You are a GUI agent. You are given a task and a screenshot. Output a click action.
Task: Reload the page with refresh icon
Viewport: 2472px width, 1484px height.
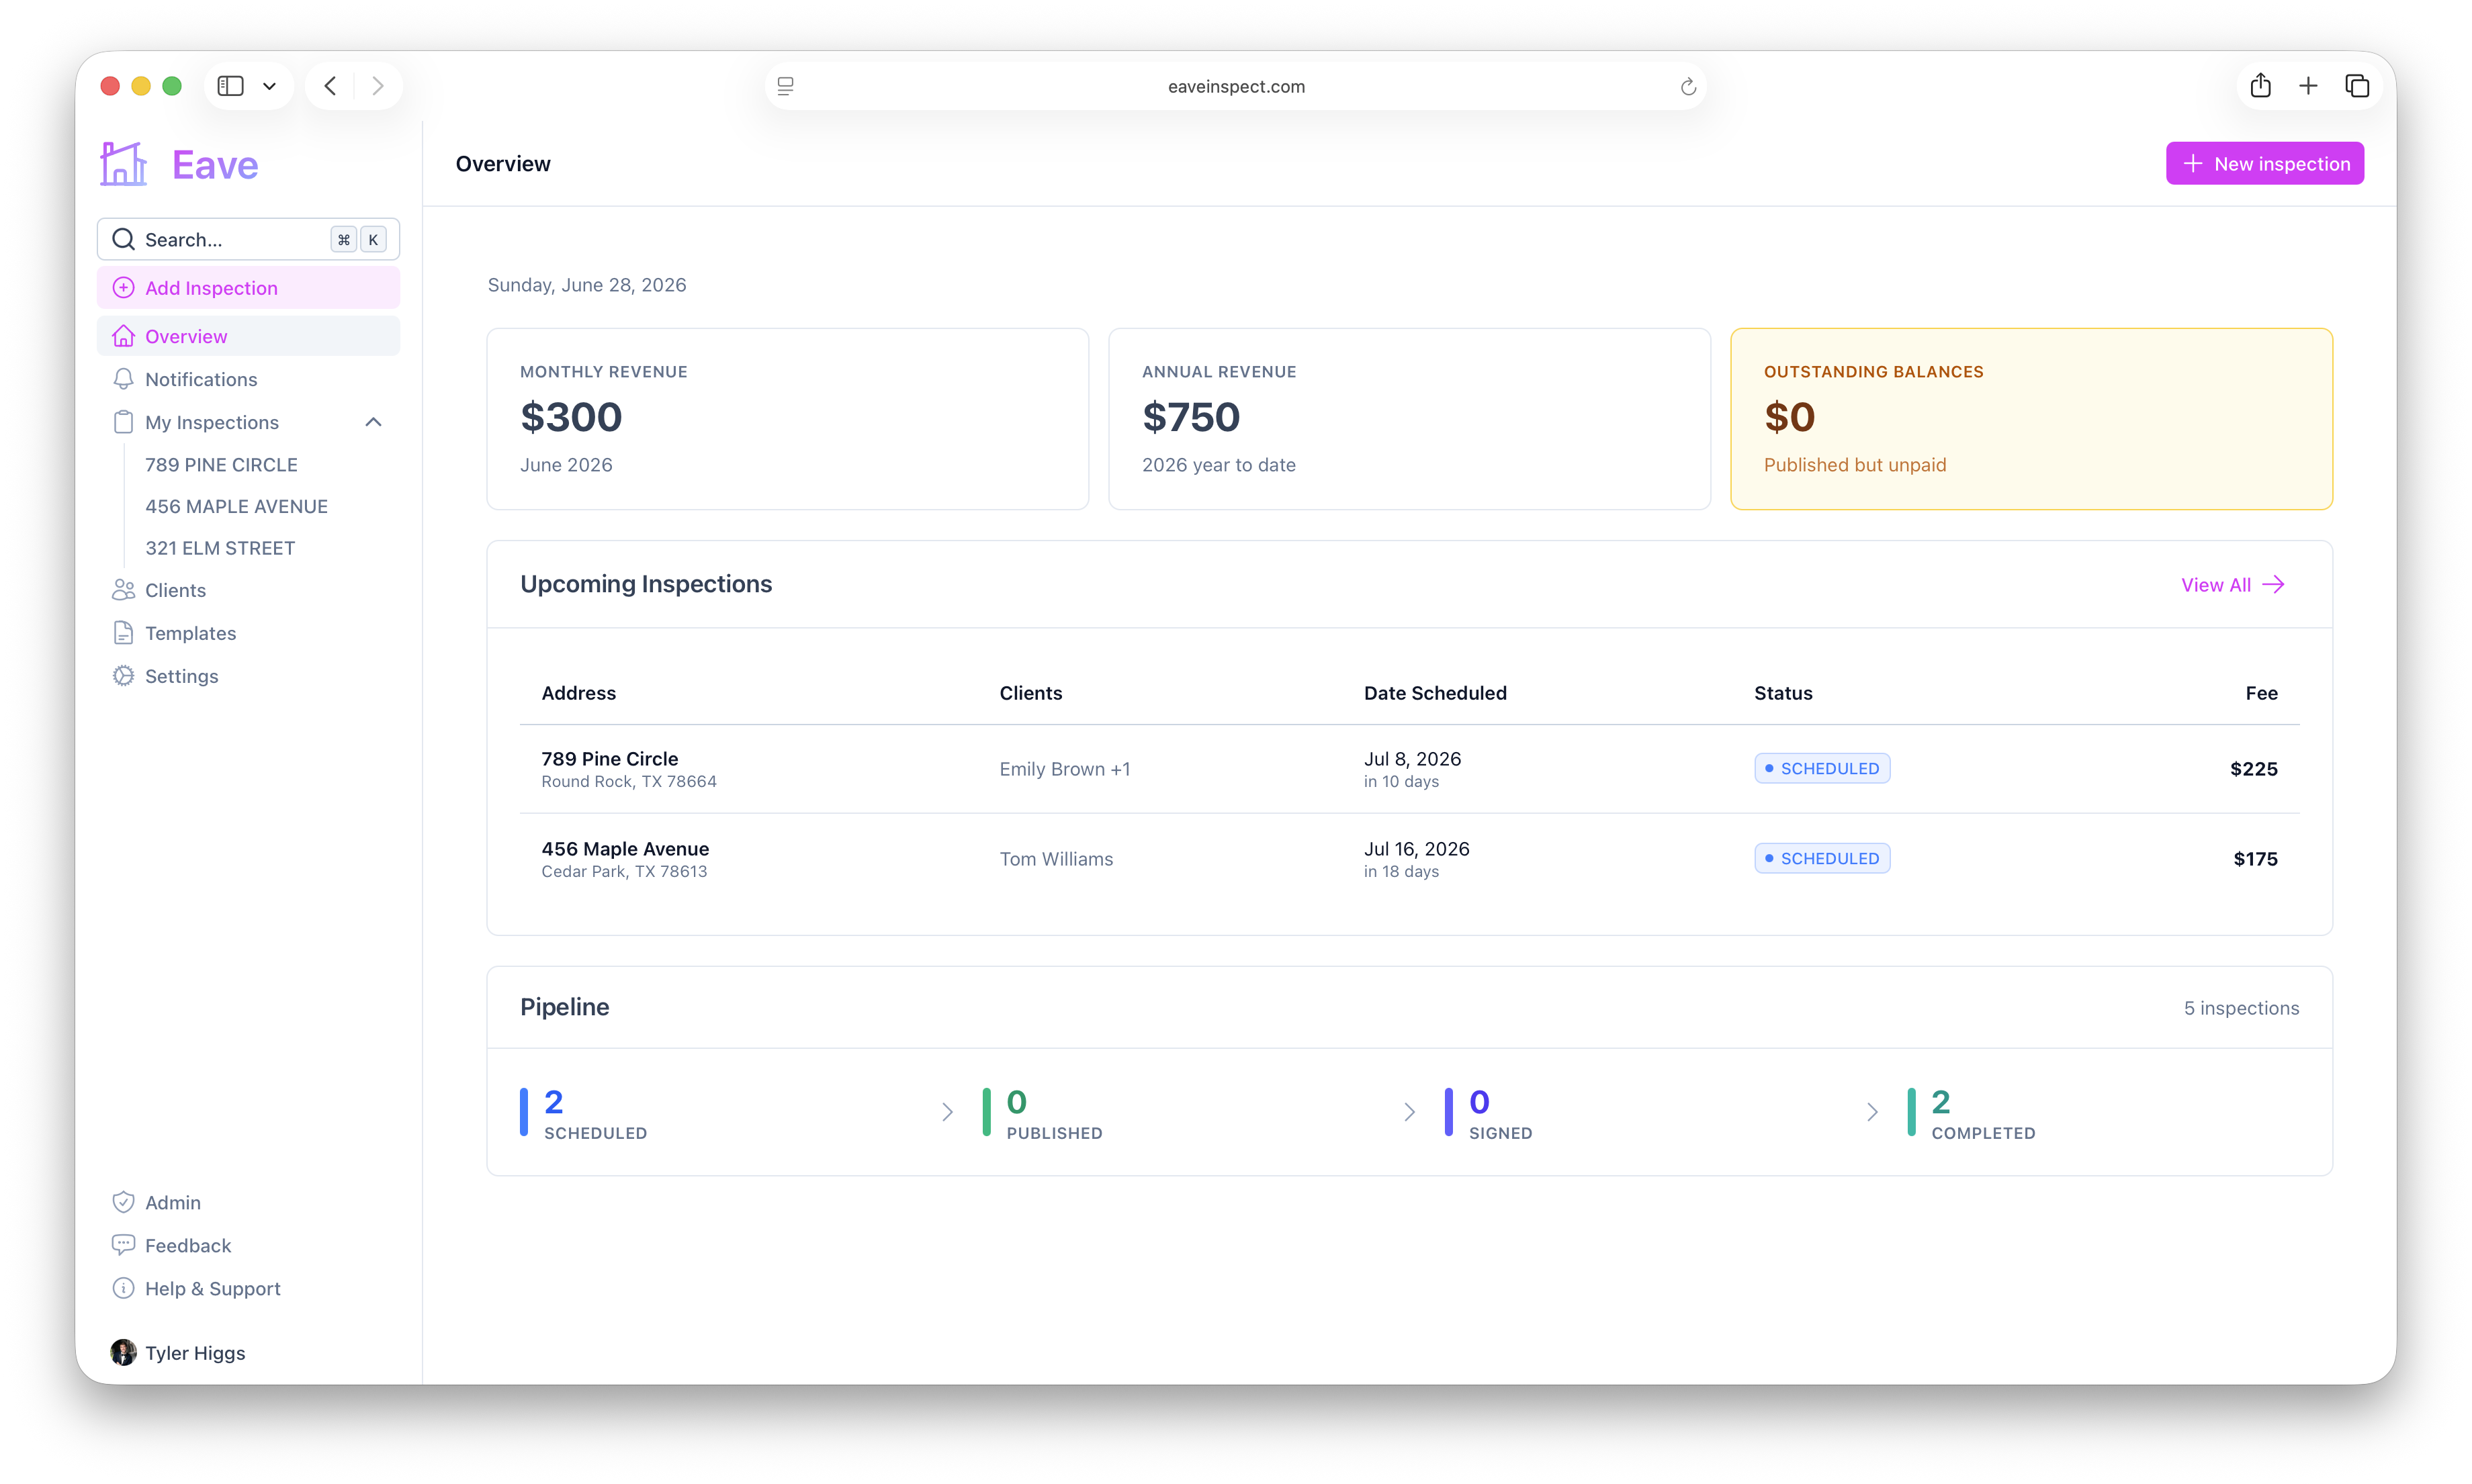pyautogui.click(x=1687, y=86)
